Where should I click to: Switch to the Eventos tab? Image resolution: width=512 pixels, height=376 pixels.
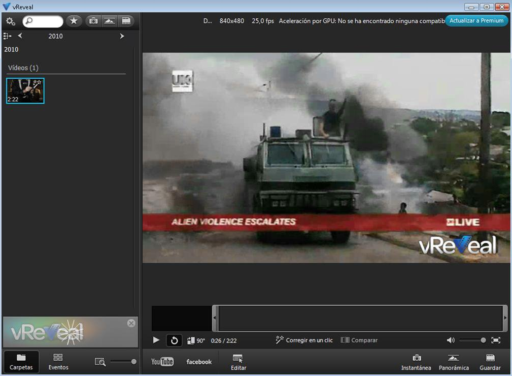pos(58,362)
